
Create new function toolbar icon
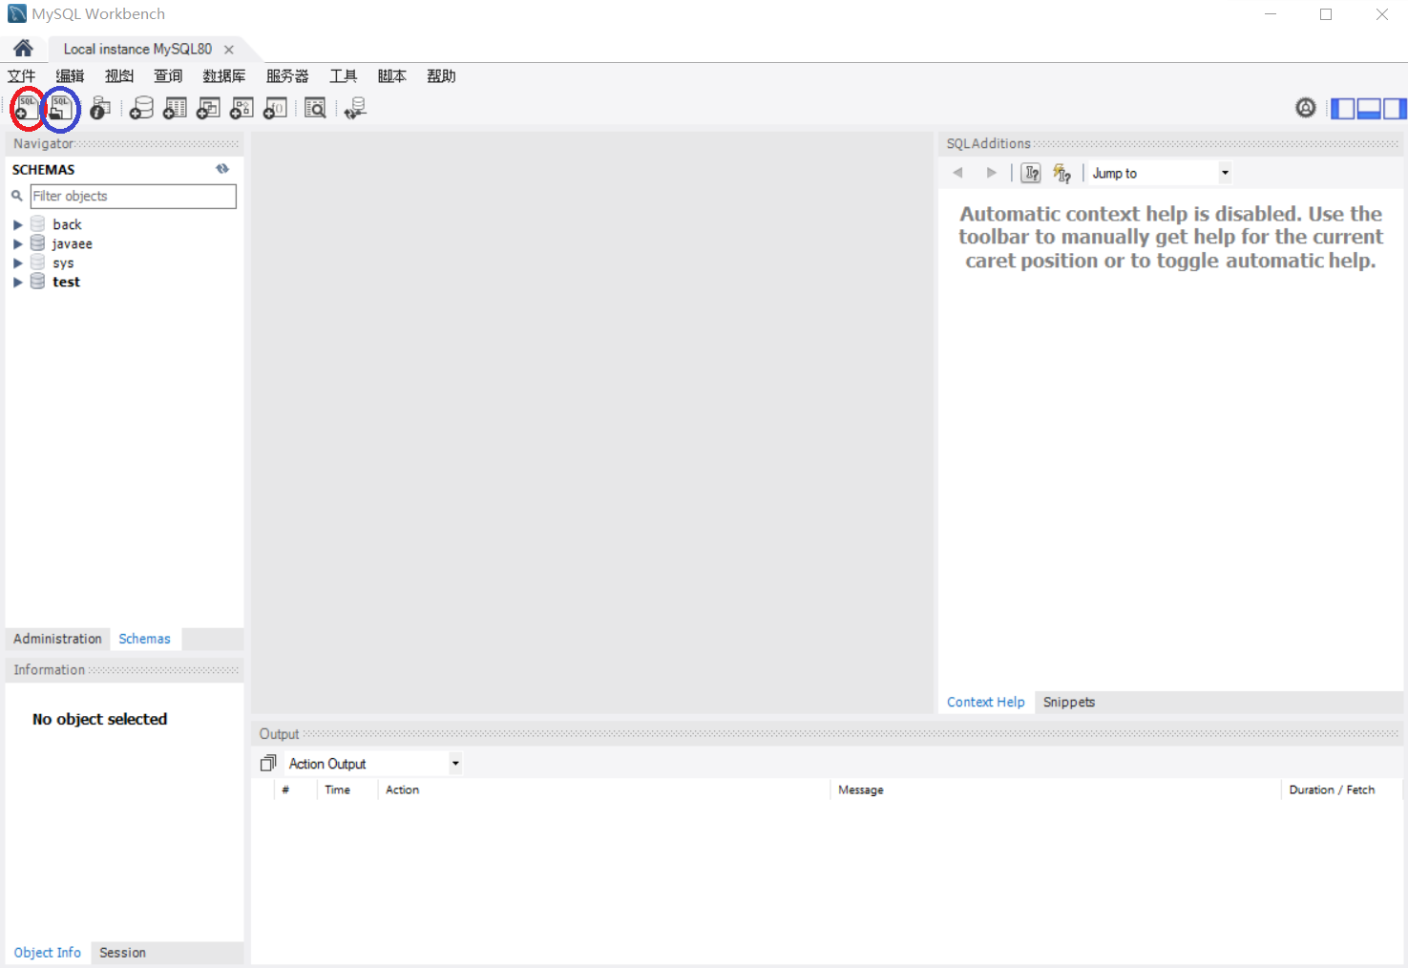[275, 109]
